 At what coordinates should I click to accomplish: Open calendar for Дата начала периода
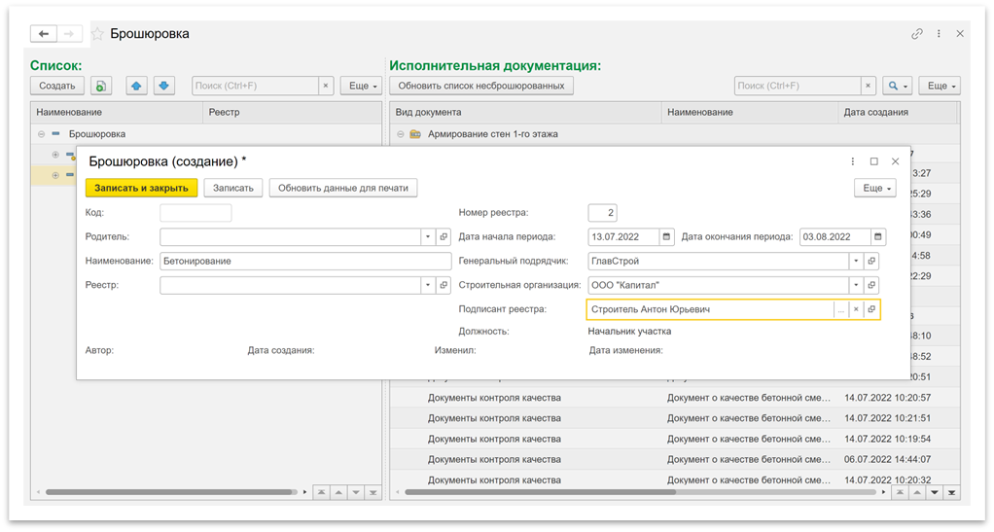pyautogui.click(x=666, y=236)
